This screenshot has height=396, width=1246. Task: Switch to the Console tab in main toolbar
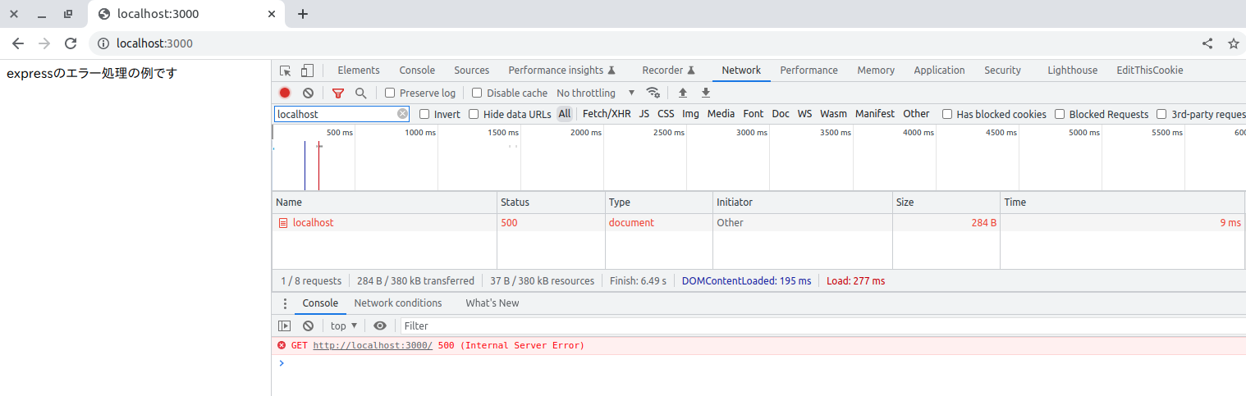(417, 71)
